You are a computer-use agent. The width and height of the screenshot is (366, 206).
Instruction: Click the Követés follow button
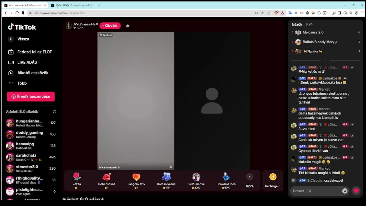click(x=110, y=26)
